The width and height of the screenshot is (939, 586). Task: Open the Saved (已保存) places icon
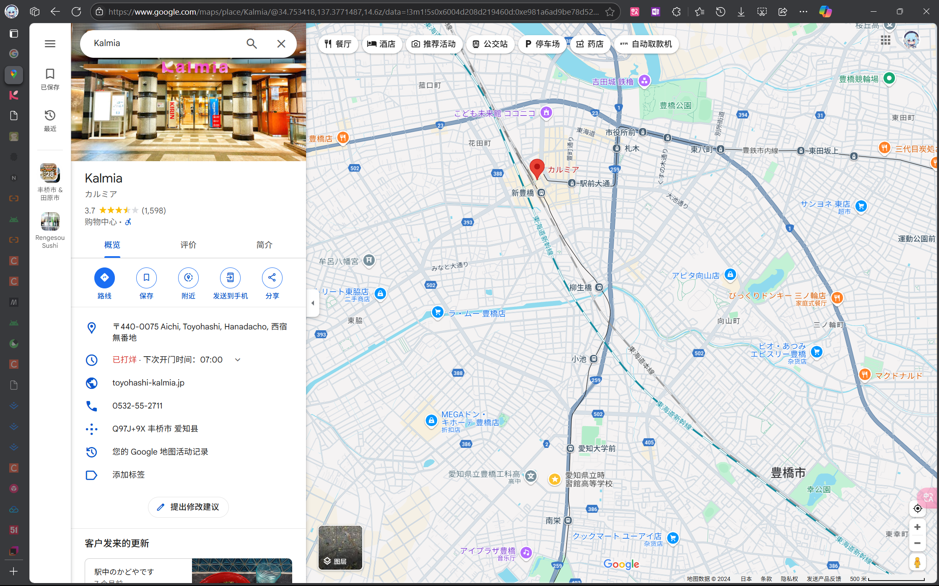50,79
